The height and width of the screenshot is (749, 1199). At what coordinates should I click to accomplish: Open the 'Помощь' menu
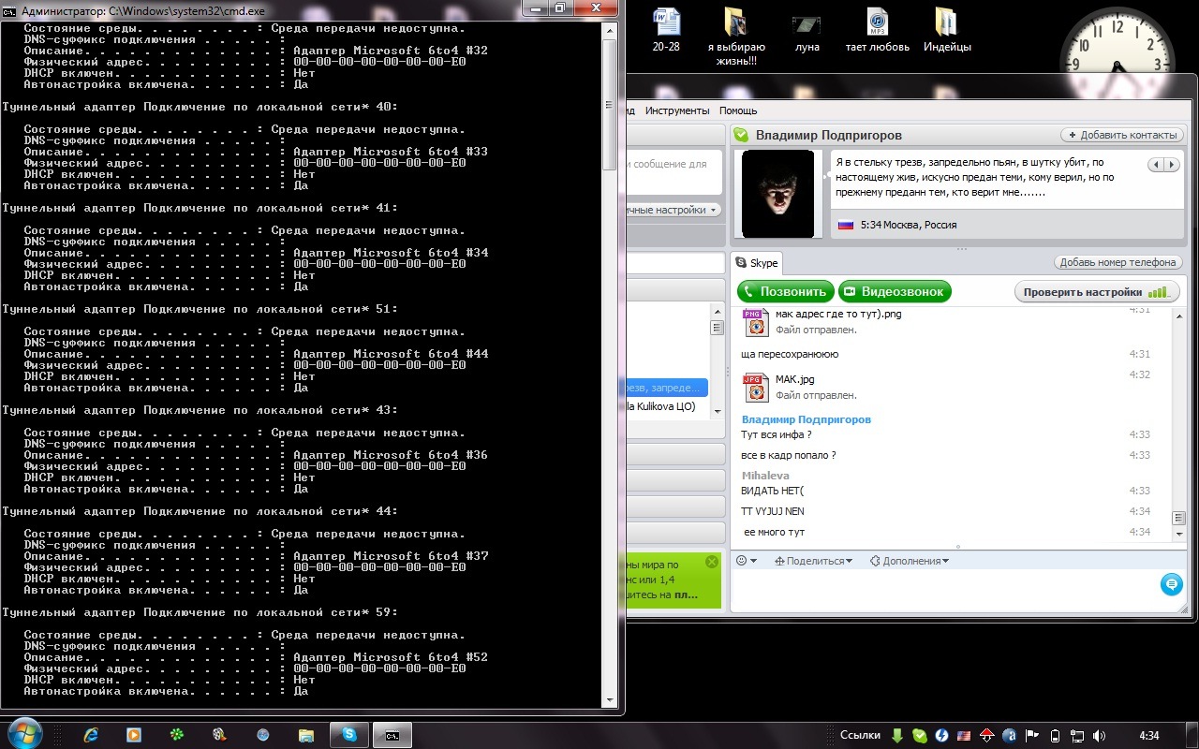(738, 110)
